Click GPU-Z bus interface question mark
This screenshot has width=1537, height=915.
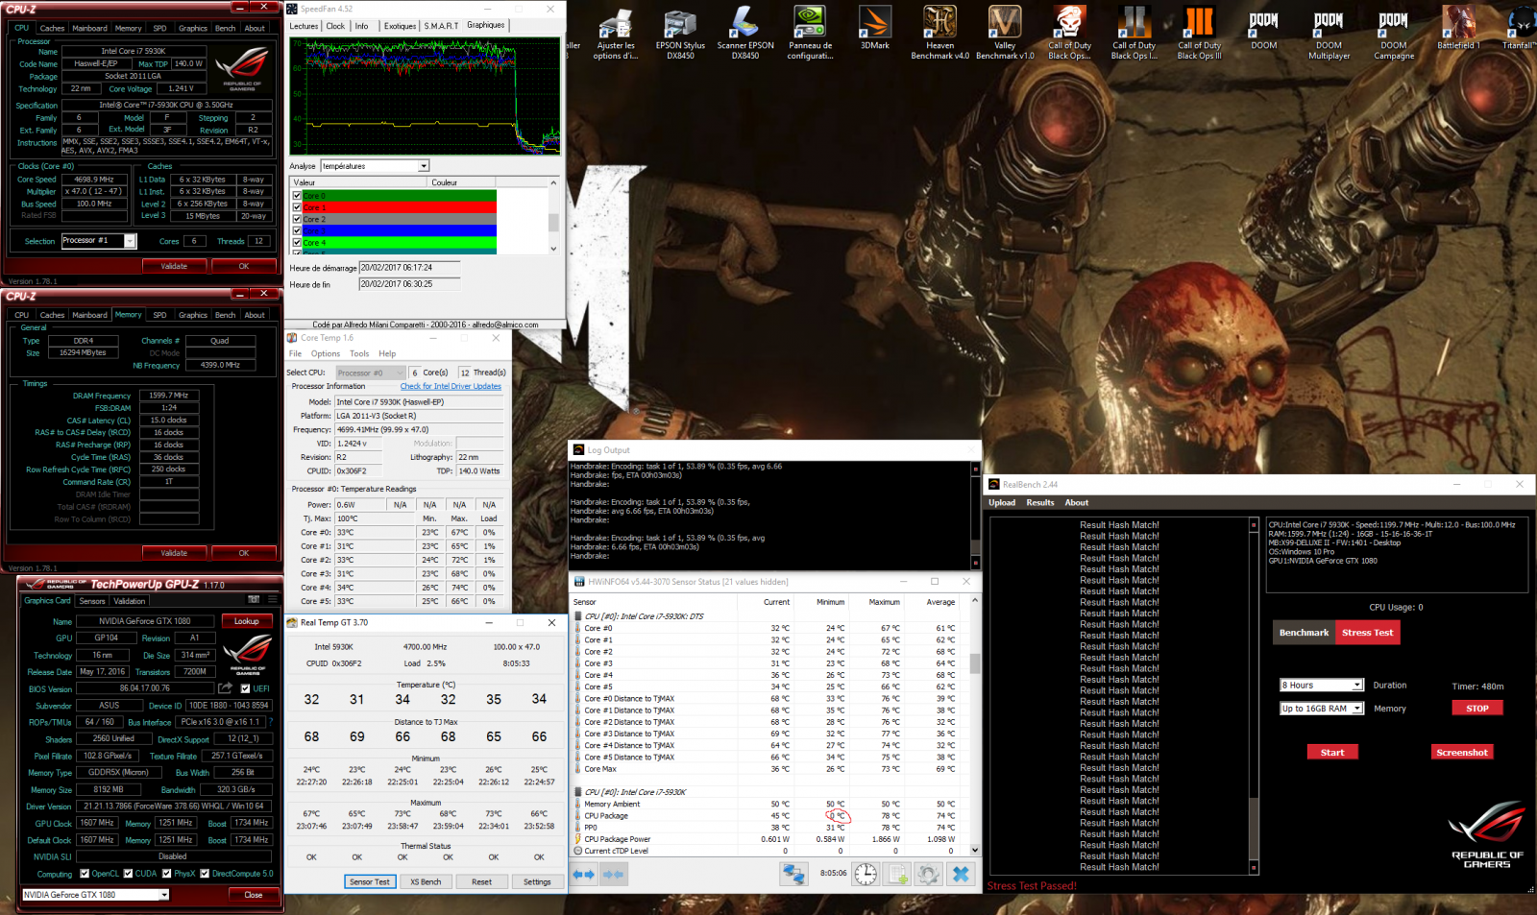point(271,721)
